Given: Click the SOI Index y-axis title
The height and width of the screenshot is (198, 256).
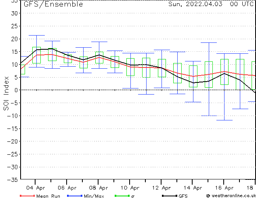Looking at the screenshot, I should [x=6, y=93].
